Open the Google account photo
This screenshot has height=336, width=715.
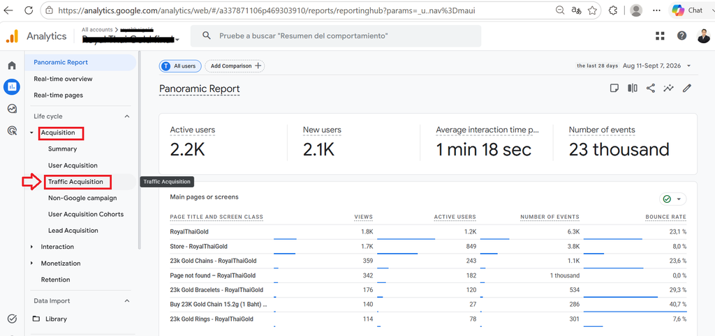[x=704, y=36]
